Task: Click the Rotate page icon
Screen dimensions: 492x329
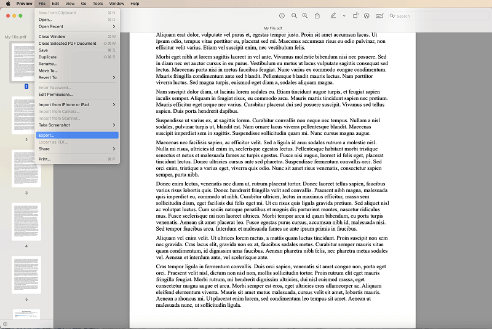Action: pyautogui.click(x=356, y=15)
